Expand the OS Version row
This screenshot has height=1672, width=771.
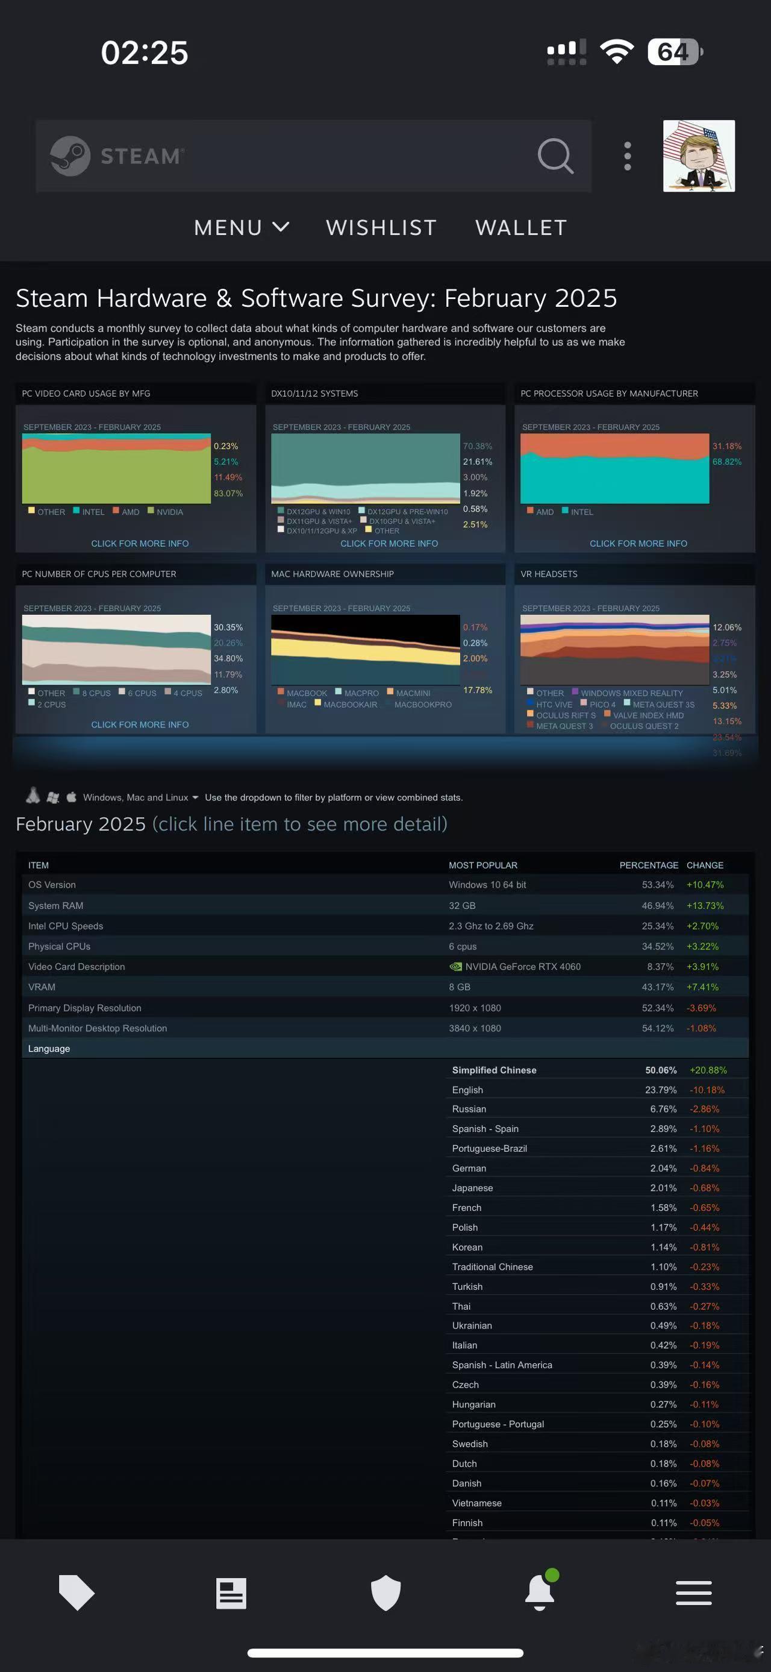385,885
